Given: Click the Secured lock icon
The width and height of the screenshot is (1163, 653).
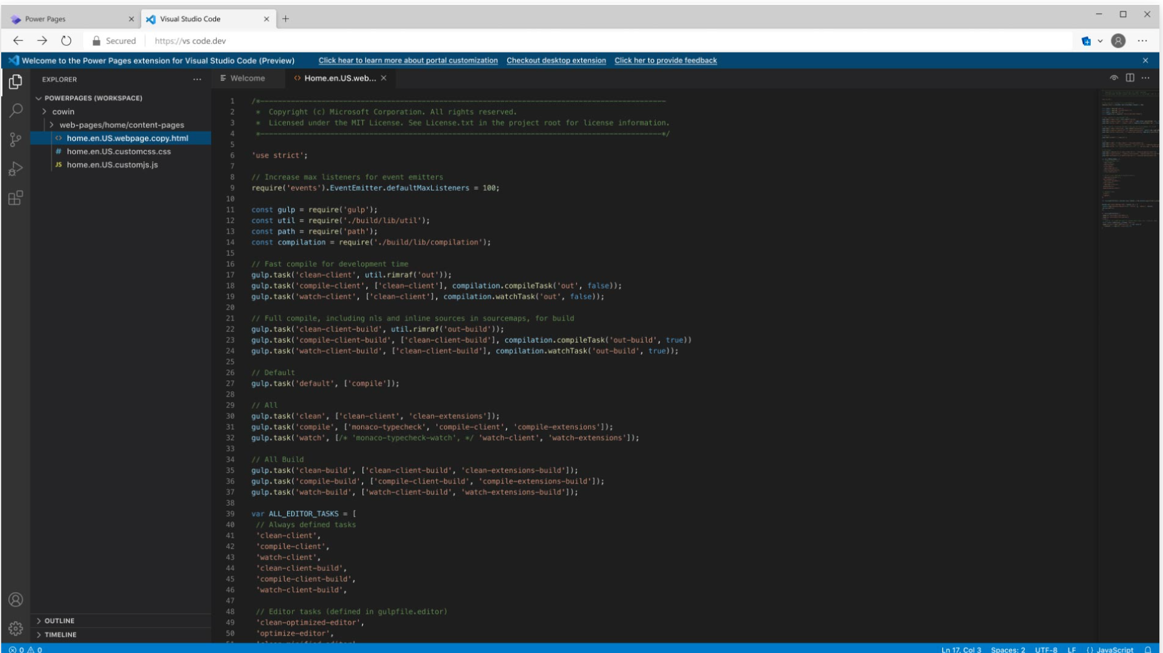Looking at the screenshot, I should click(x=96, y=41).
